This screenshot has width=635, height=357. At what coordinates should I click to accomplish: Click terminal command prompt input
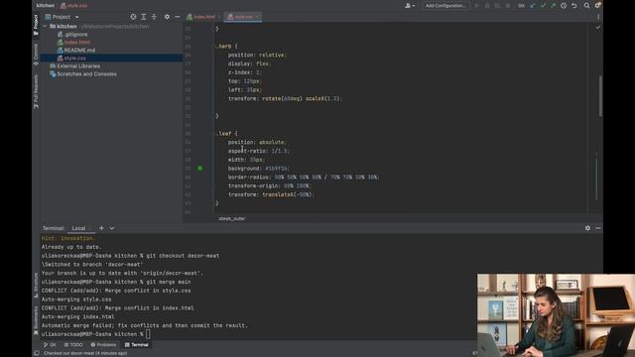[148, 334]
